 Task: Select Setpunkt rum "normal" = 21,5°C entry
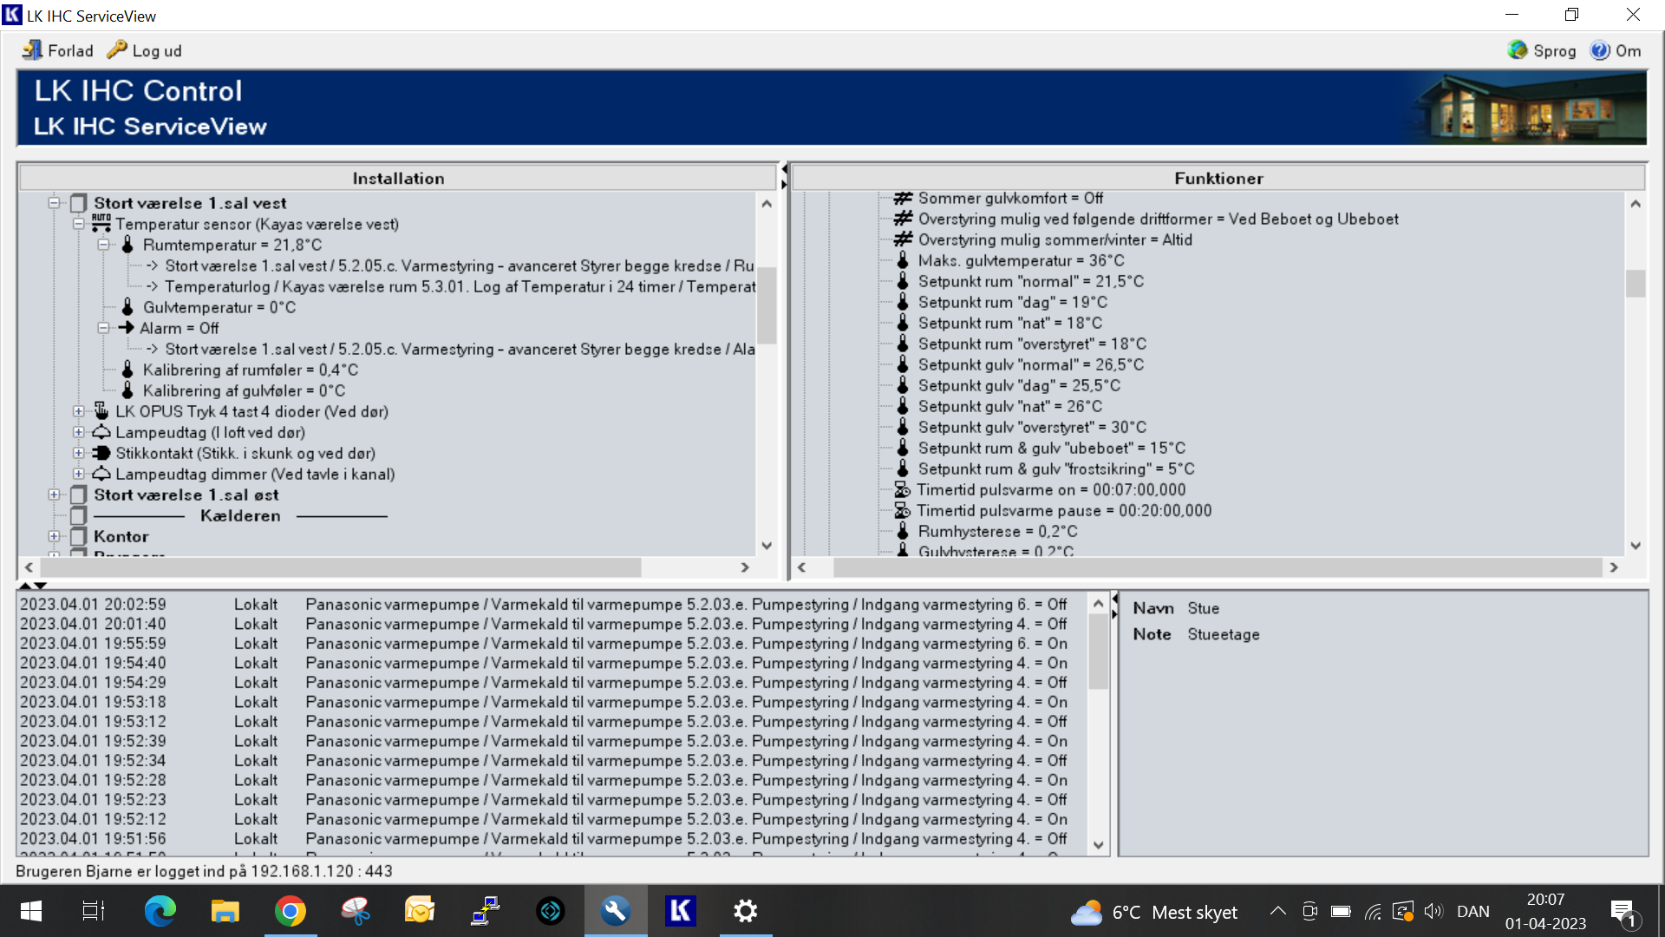[x=1030, y=281]
